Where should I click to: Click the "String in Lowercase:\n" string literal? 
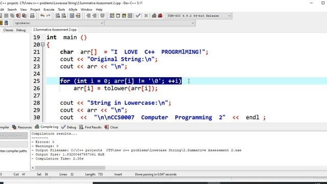(127, 103)
